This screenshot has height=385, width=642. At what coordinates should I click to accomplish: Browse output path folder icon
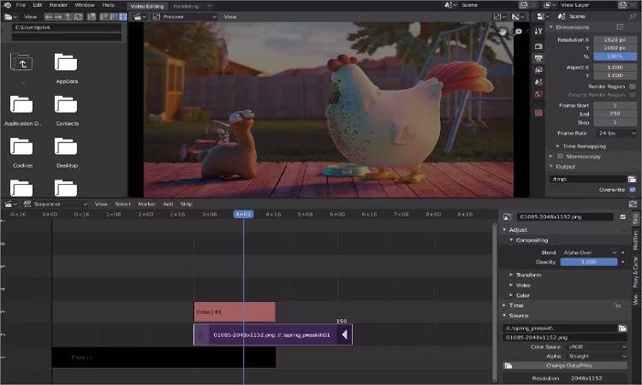[632, 179]
